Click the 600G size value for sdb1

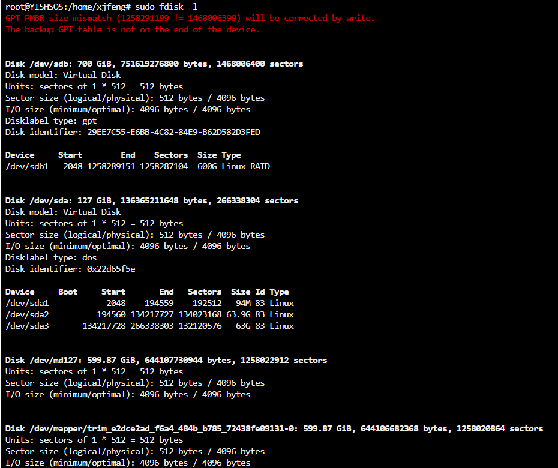pyautogui.click(x=206, y=167)
